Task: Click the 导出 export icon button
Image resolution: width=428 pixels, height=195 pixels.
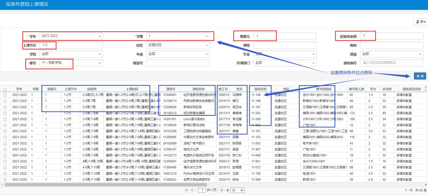Action: coord(420,22)
